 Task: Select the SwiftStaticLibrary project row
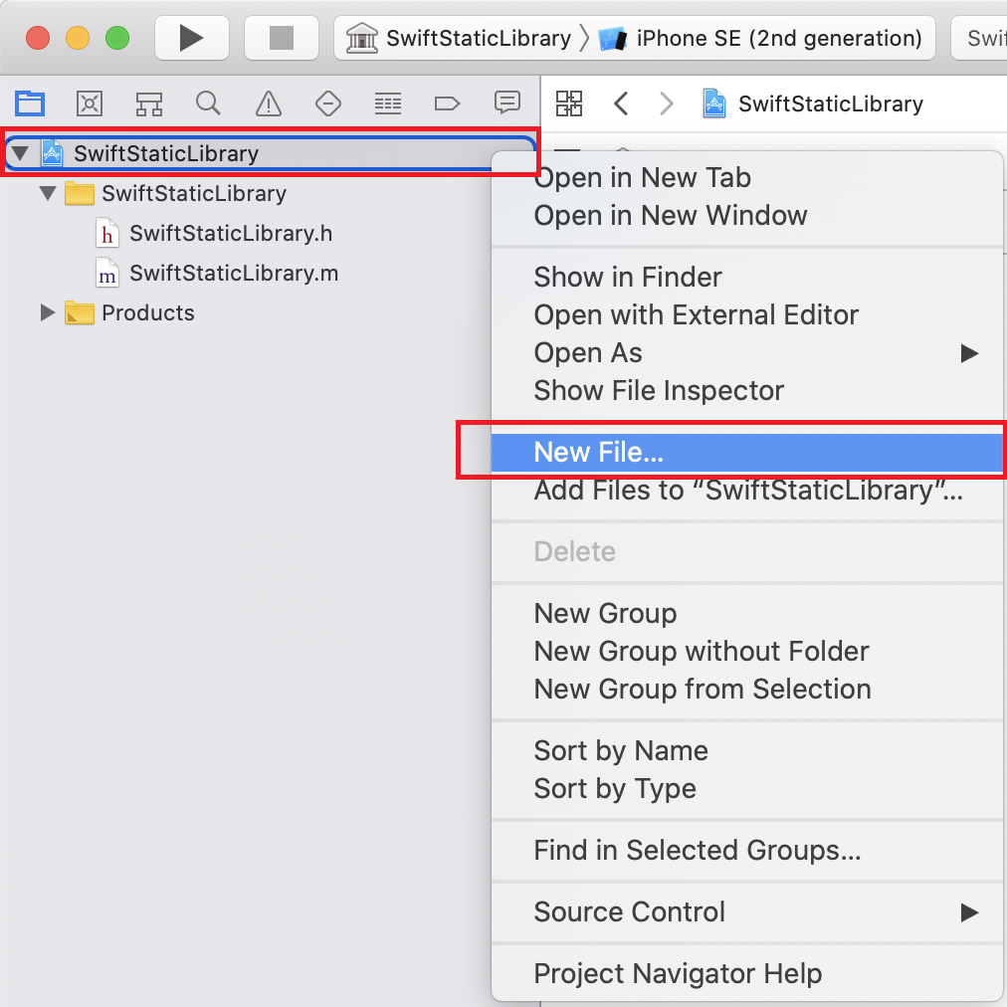(x=270, y=153)
